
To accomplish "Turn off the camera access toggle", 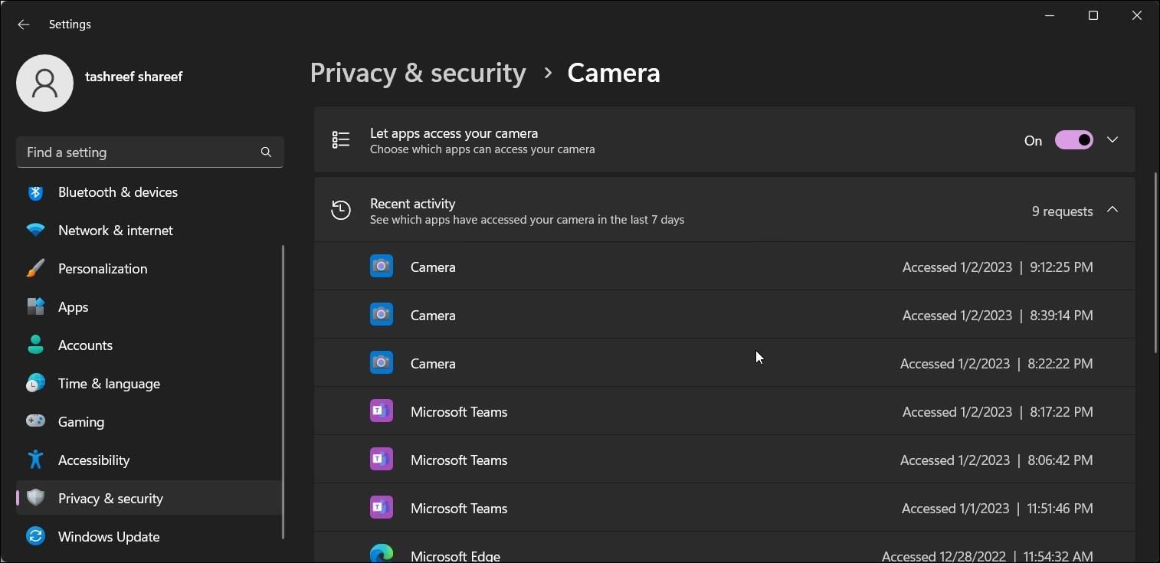I will 1073,140.
